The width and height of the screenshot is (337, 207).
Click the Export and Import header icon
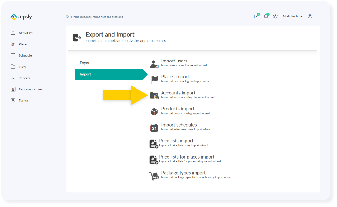tap(77, 38)
